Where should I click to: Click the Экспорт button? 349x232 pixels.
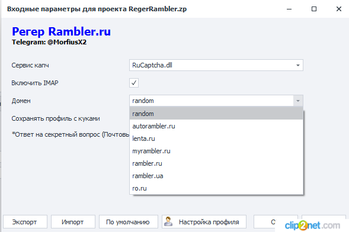tap(25, 222)
